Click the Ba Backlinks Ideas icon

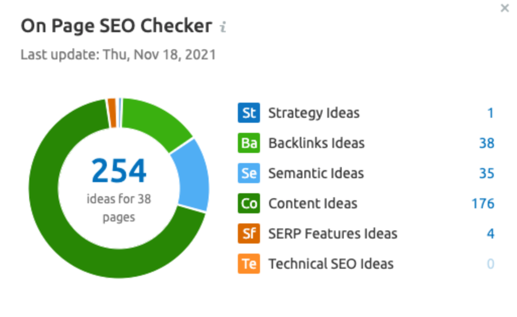[x=248, y=143]
